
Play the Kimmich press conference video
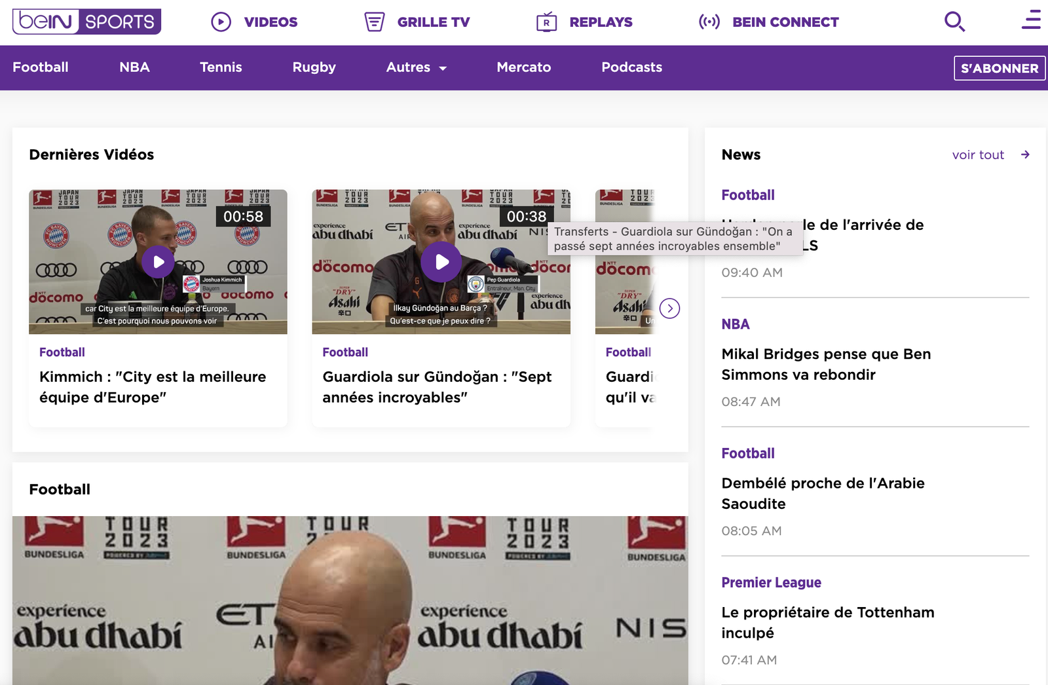(x=157, y=261)
